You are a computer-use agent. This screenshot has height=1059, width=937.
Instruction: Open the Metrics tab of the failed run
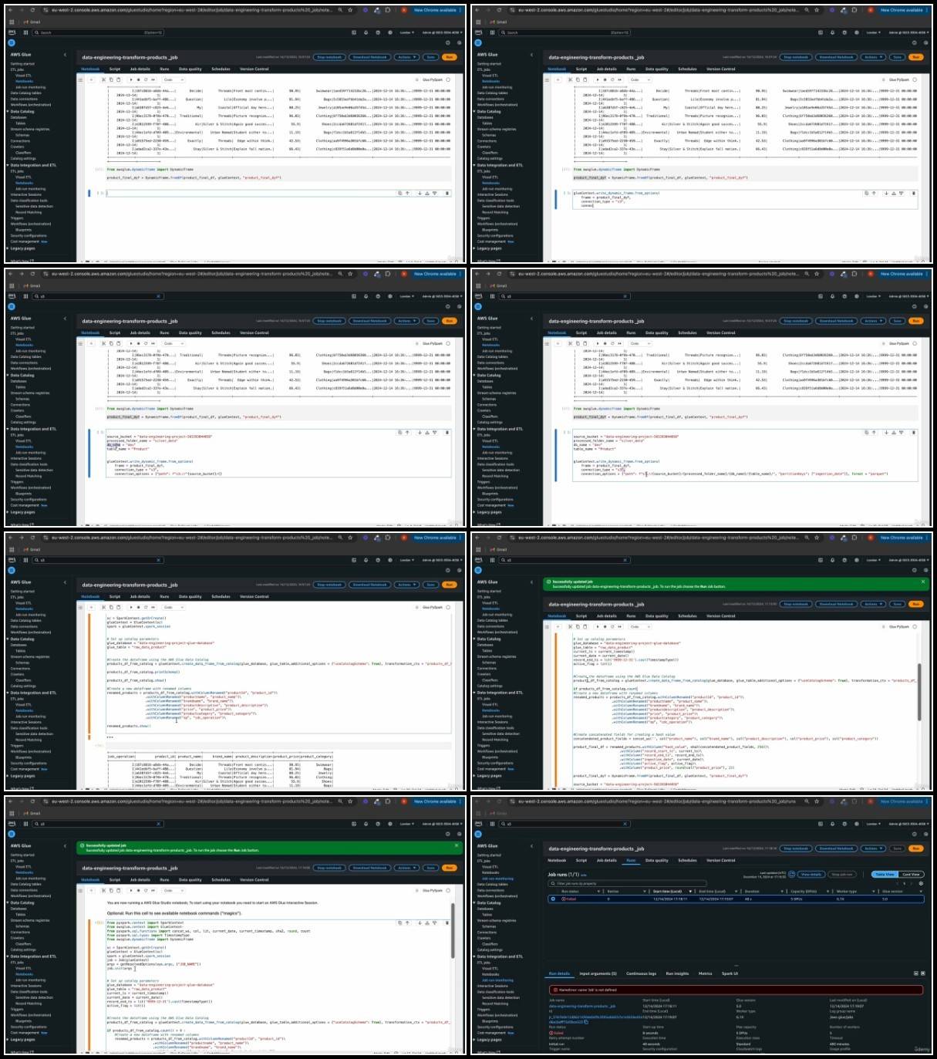pyautogui.click(x=706, y=973)
